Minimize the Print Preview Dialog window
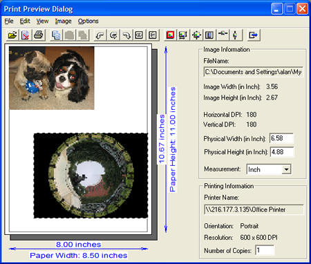 [277, 9]
